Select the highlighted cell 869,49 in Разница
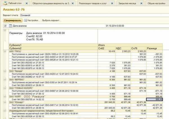The width and height of the screenshot is (169, 119). tap(155, 99)
